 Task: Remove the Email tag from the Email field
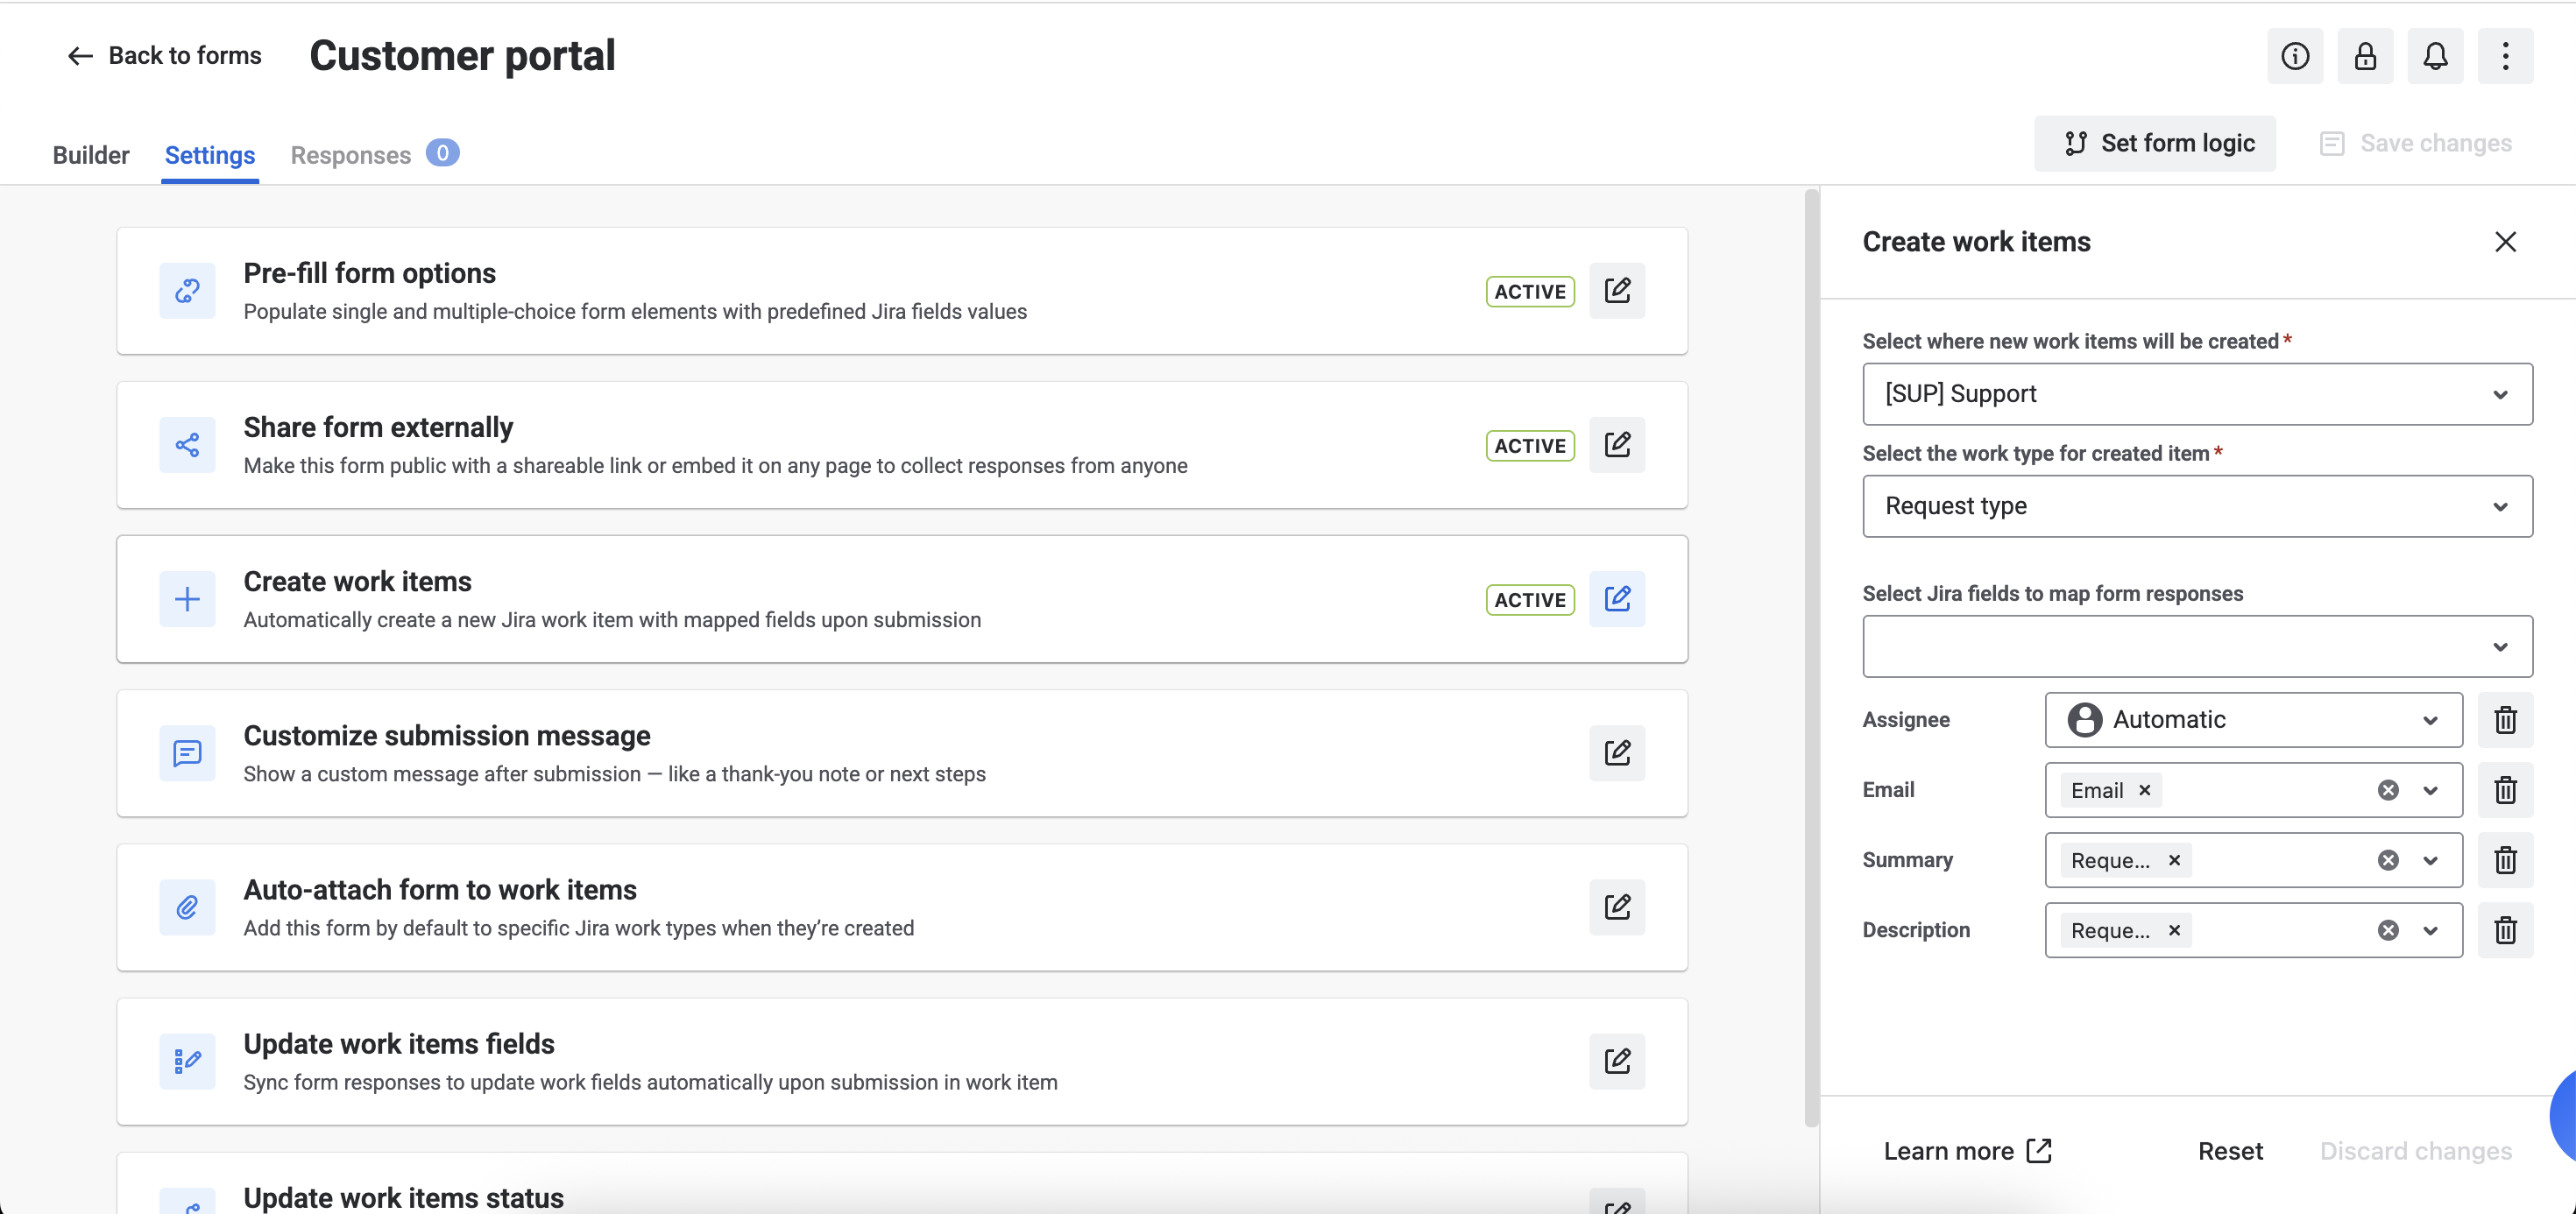coord(2144,790)
